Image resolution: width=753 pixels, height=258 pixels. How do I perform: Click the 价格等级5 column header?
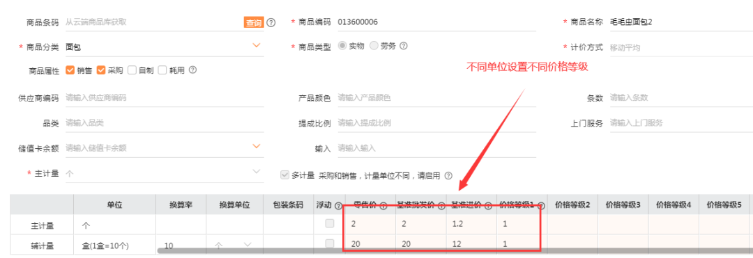(x=724, y=205)
